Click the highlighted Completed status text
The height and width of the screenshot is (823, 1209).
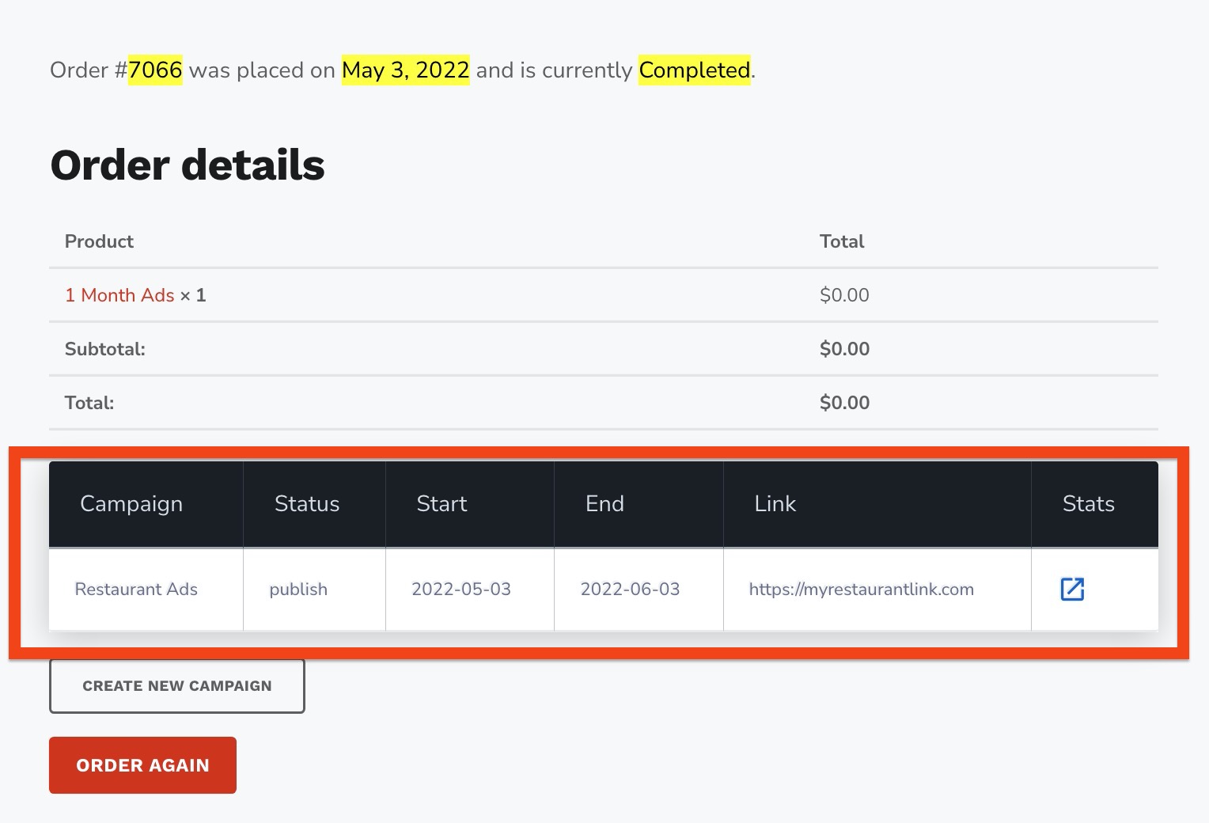click(695, 70)
